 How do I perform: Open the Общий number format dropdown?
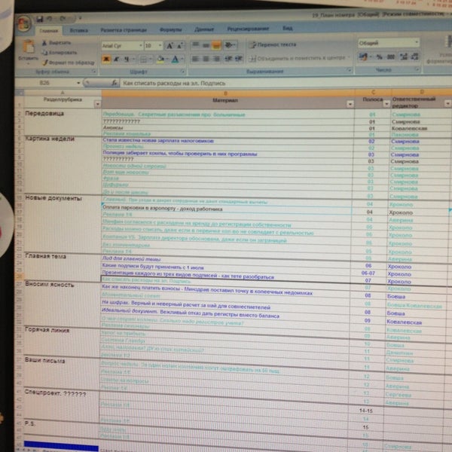[x=417, y=43]
